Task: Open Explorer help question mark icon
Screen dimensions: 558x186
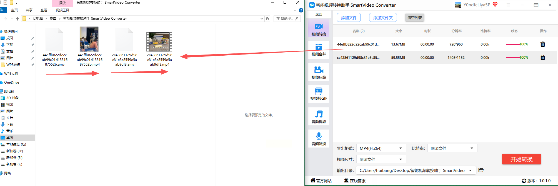Action: point(301,10)
